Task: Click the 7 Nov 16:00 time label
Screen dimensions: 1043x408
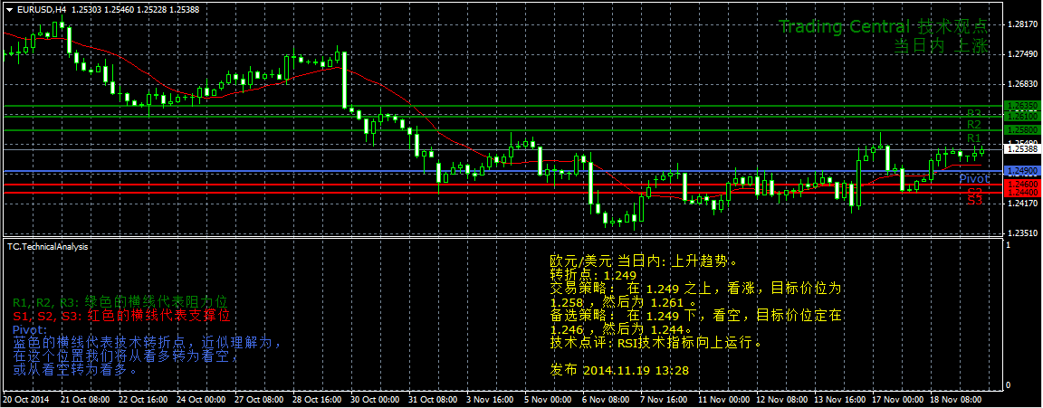Action: coord(663,400)
